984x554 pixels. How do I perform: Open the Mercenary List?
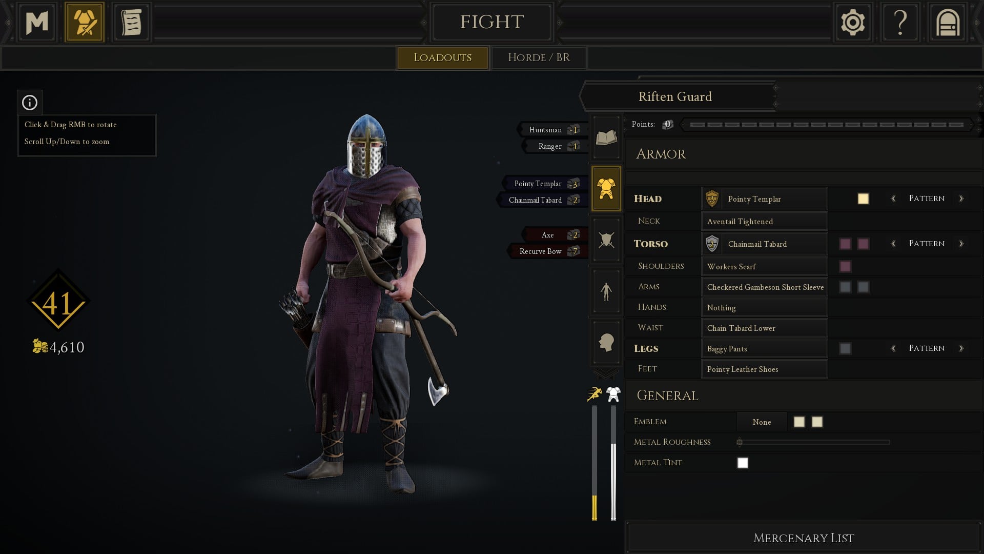pos(803,538)
